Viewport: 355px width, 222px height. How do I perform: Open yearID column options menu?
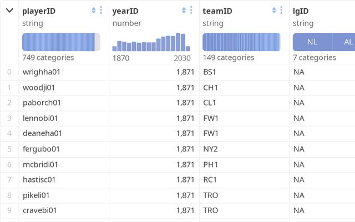coord(191,11)
